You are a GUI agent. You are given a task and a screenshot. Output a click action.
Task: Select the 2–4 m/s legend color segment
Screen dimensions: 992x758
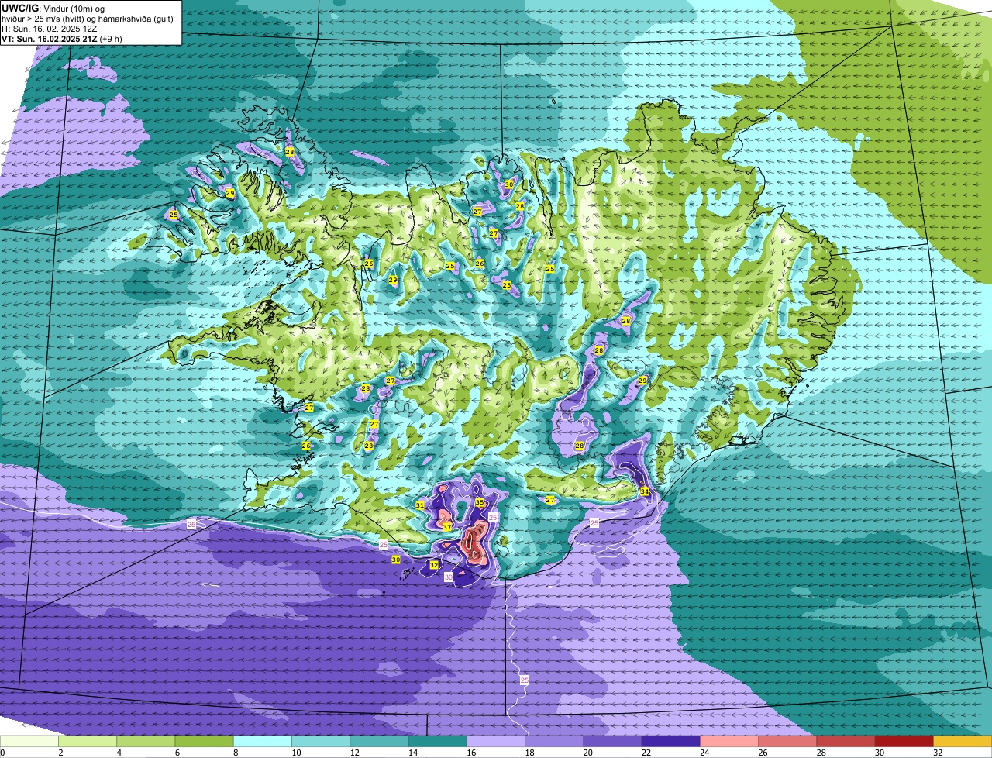coord(88,741)
